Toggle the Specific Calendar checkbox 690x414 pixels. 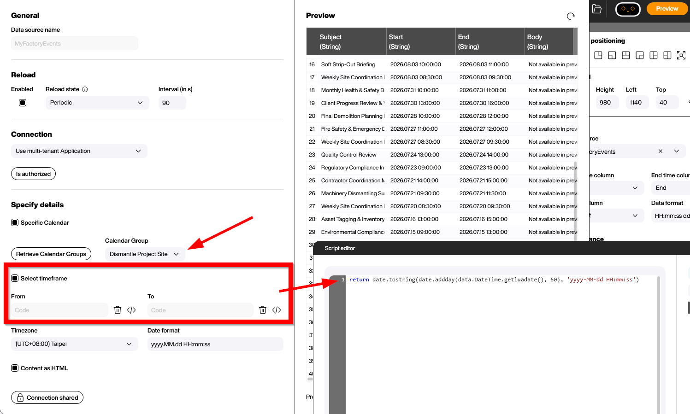pos(15,222)
